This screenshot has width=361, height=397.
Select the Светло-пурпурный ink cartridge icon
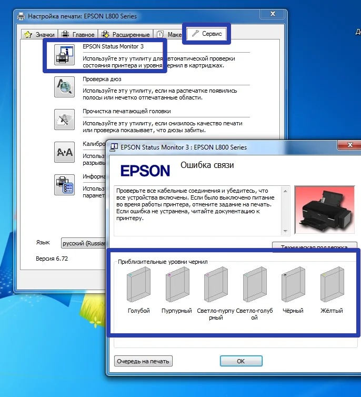(216, 284)
